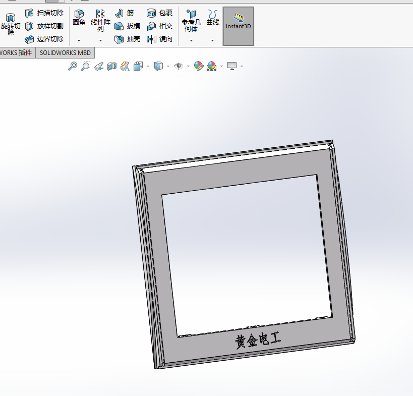Image resolution: width=413 pixels, height=396 pixels.
Task: Expand the 圆角 fillet dropdown arrow
Action: click(x=79, y=40)
